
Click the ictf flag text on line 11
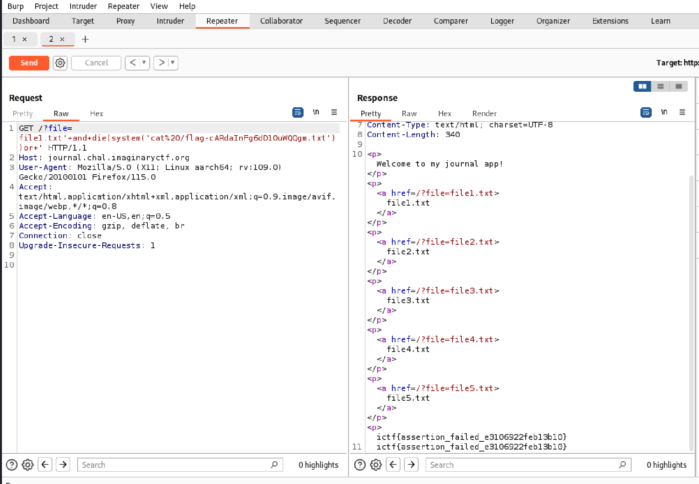(471, 447)
